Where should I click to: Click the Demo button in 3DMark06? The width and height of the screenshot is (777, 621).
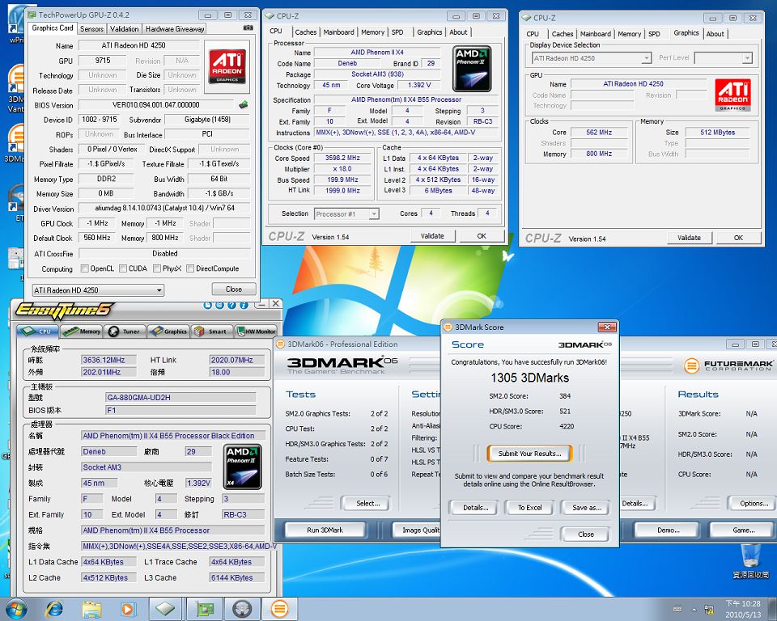coord(668,530)
